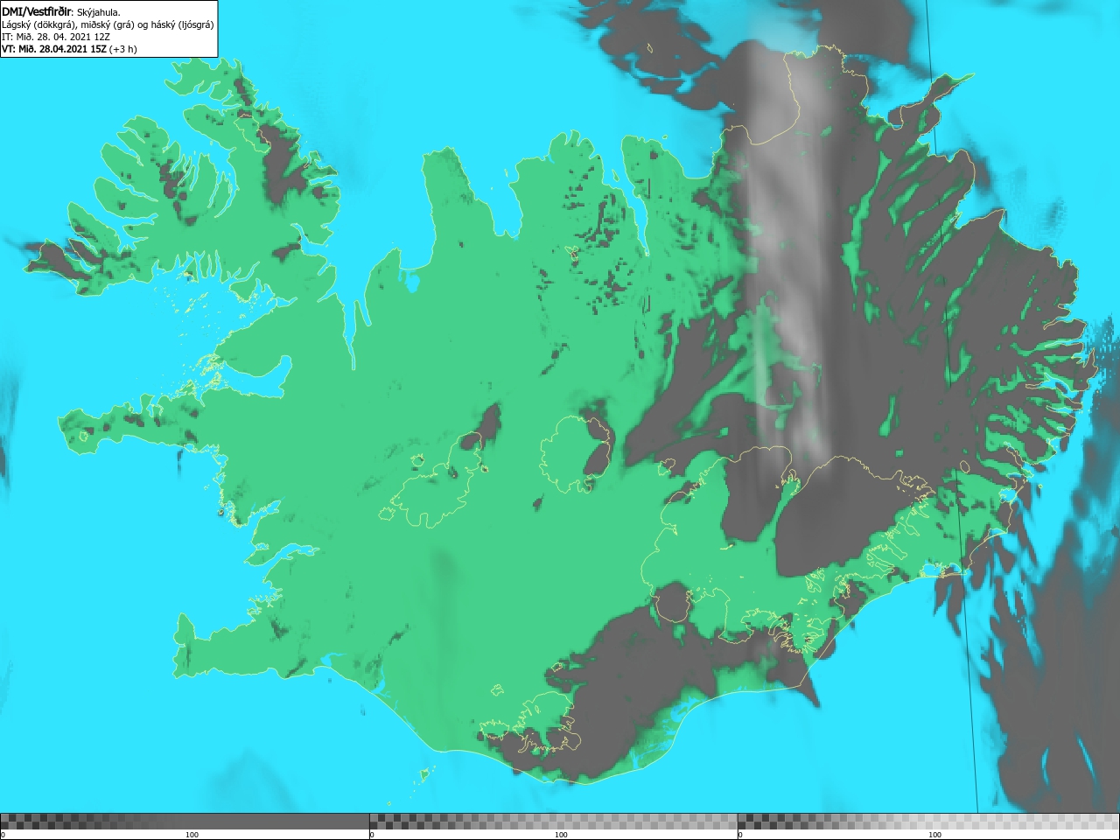Click the "100" label under the high-cloud scale
1120x840 pixels.
(x=934, y=835)
